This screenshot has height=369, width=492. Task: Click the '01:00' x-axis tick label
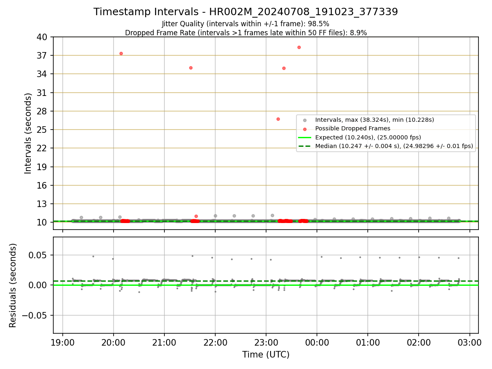coord(368,342)
